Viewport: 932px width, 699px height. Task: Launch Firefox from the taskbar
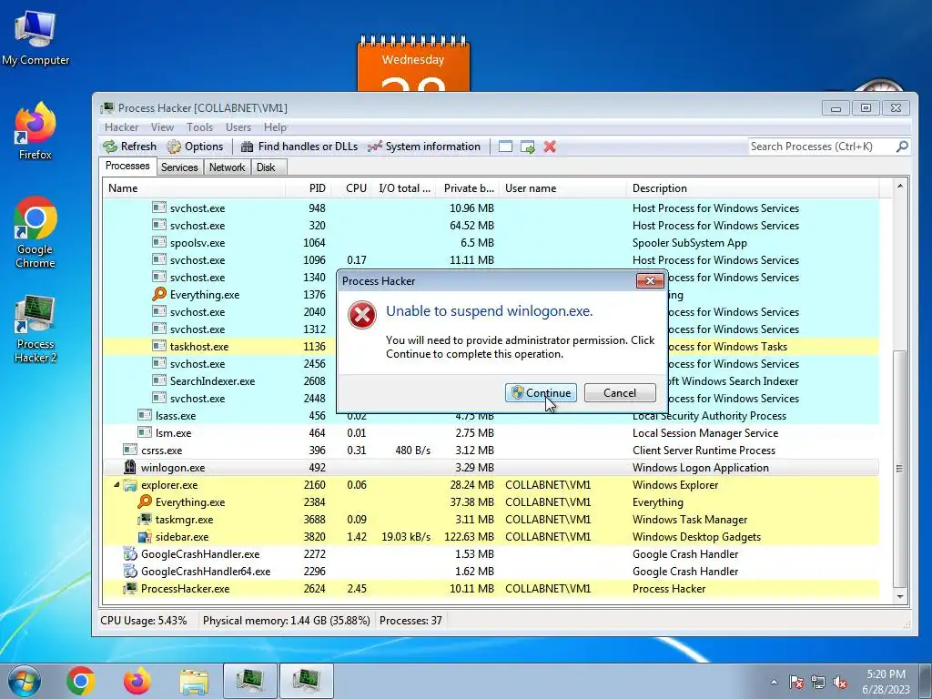[x=137, y=681]
